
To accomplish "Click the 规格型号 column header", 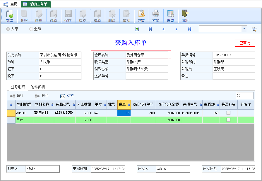I will pos(65,104).
